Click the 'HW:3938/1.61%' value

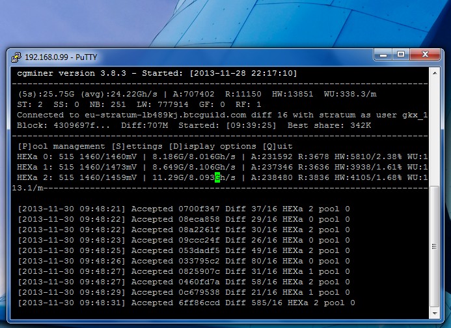coord(368,167)
